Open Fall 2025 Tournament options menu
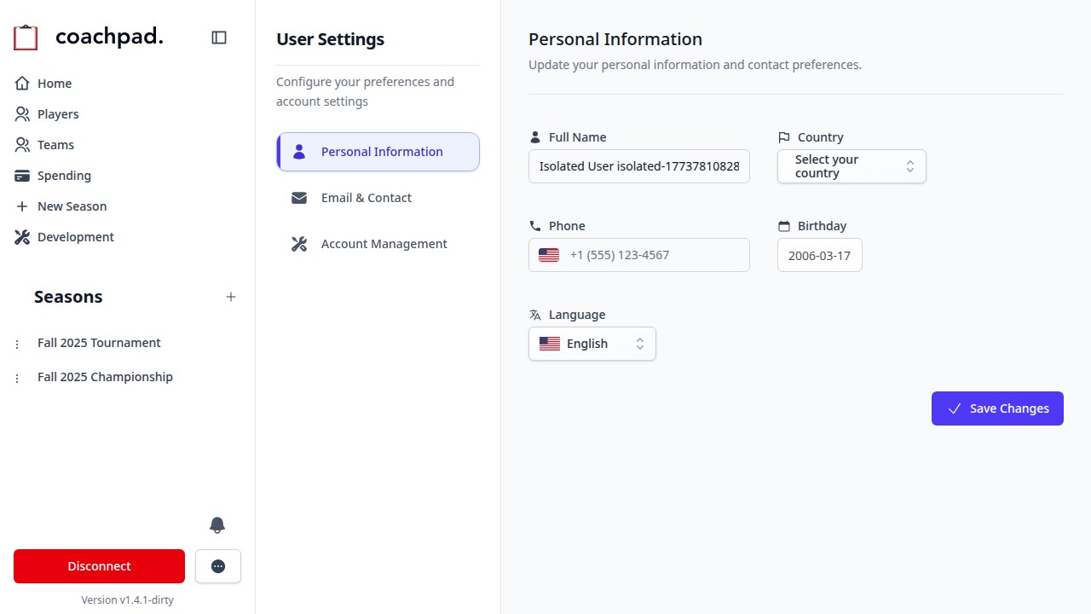Viewport: 1091px width, 614px height. [x=17, y=344]
